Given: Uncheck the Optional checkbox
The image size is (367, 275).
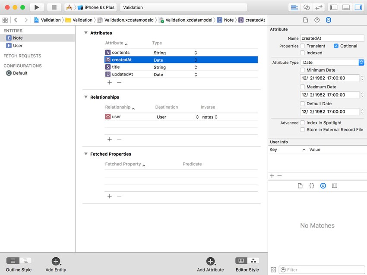Looking at the screenshot, I should (336, 46).
